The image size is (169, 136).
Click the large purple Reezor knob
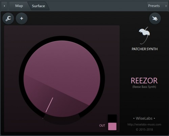pyautogui.click(x=62, y=79)
